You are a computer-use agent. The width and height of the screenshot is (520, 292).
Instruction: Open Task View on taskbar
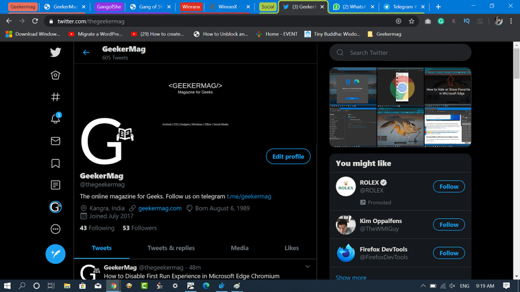coord(51,286)
